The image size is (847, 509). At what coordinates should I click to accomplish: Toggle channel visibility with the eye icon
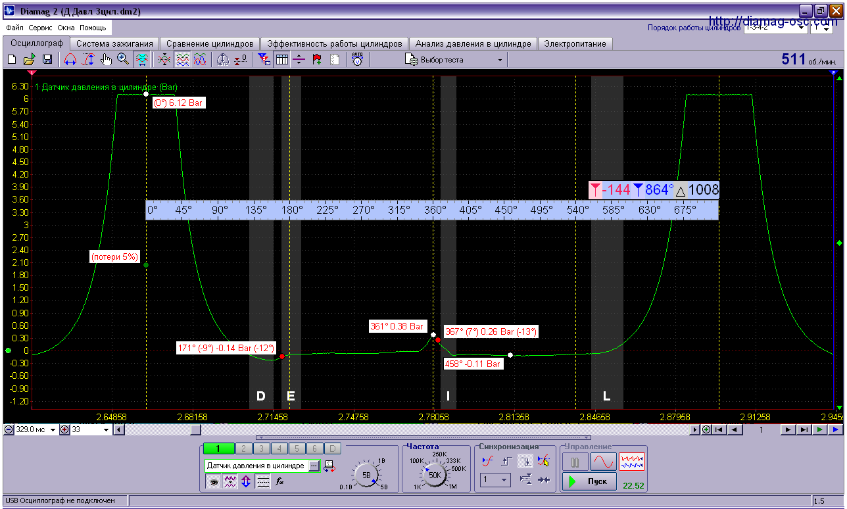click(213, 481)
